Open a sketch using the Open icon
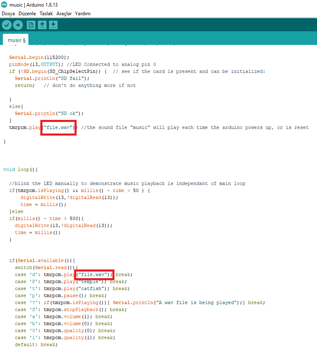This screenshot has width=317, height=349. pos(42,25)
